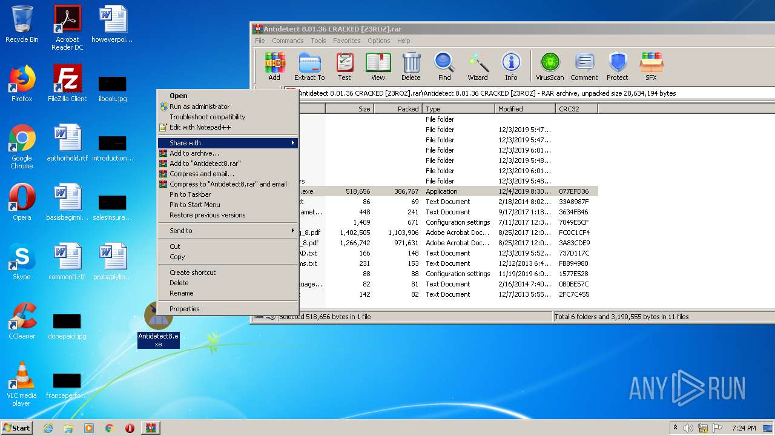Screen dimensions: 775x436
Task: Click the WinRAR Add toolbar icon
Action: [274, 67]
